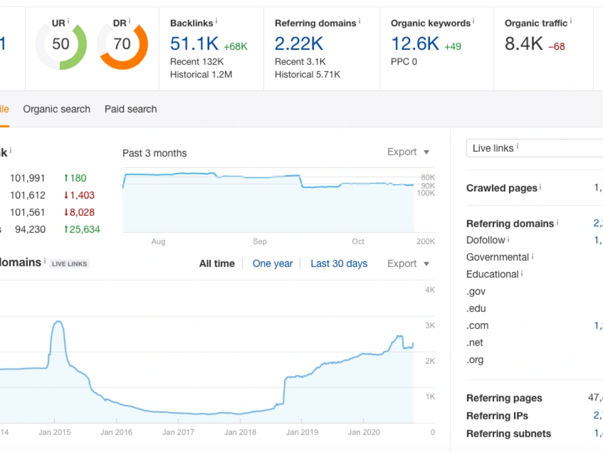Open the Live links dropdown
Viewport: 603px width, 452px height.
534,148
